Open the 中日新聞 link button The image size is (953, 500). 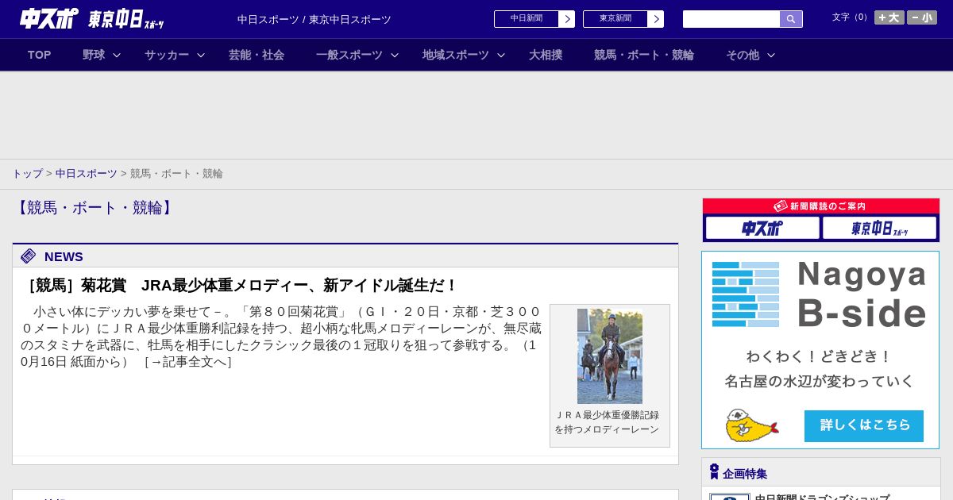coord(527,19)
